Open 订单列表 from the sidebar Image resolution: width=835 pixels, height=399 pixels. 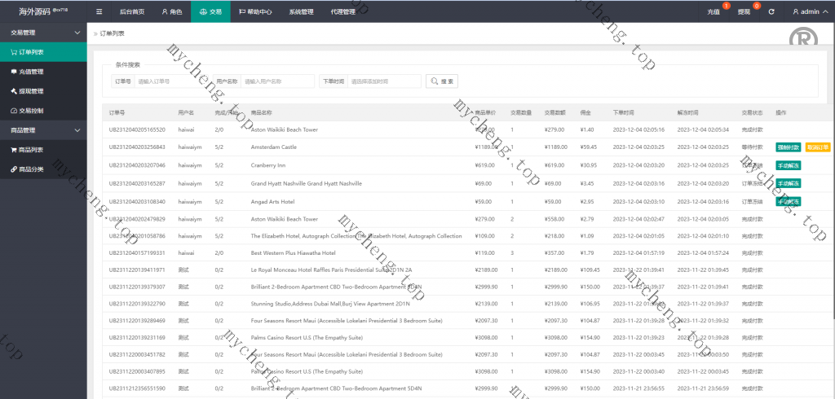32,52
